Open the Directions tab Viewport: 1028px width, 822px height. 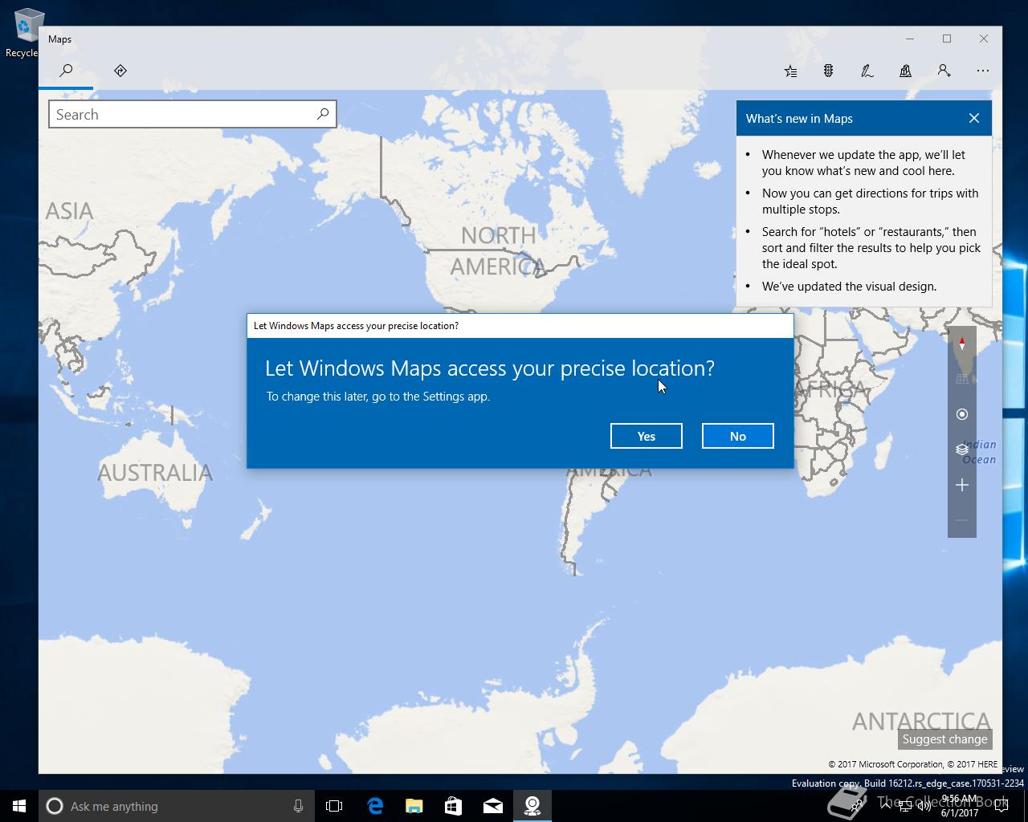(x=120, y=71)
